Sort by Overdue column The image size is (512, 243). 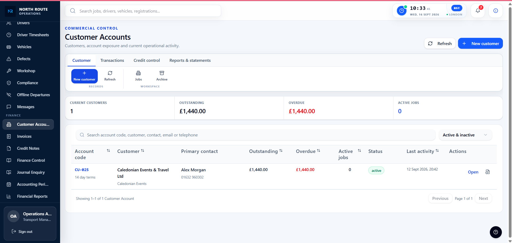tap(318, 151)
